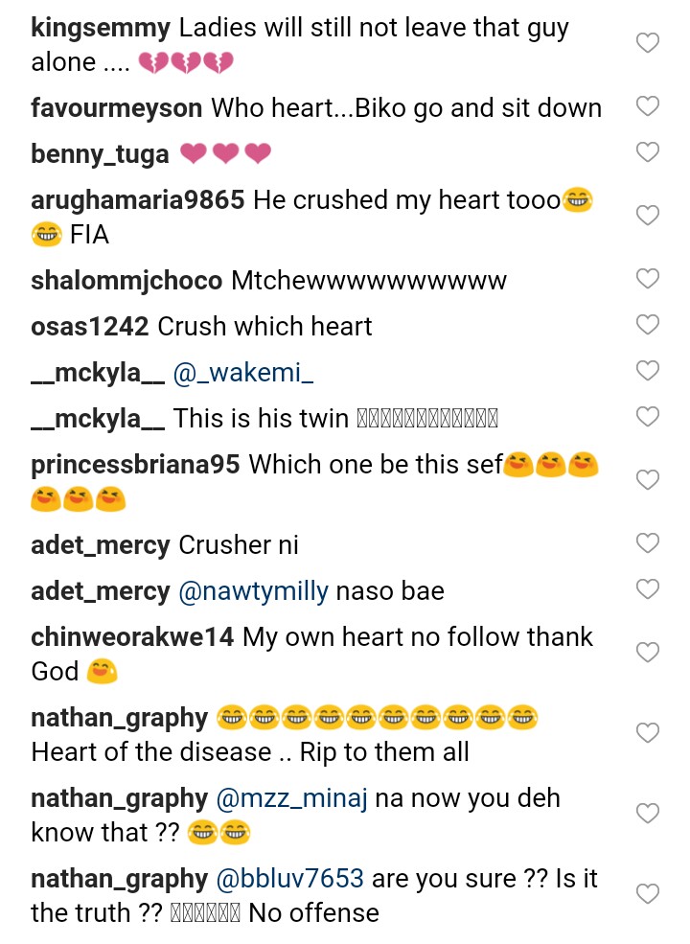Tap heart next to osas1242's comment
Image resolution: width=690 pixels, height=944 pixels.
coord(648,325)
